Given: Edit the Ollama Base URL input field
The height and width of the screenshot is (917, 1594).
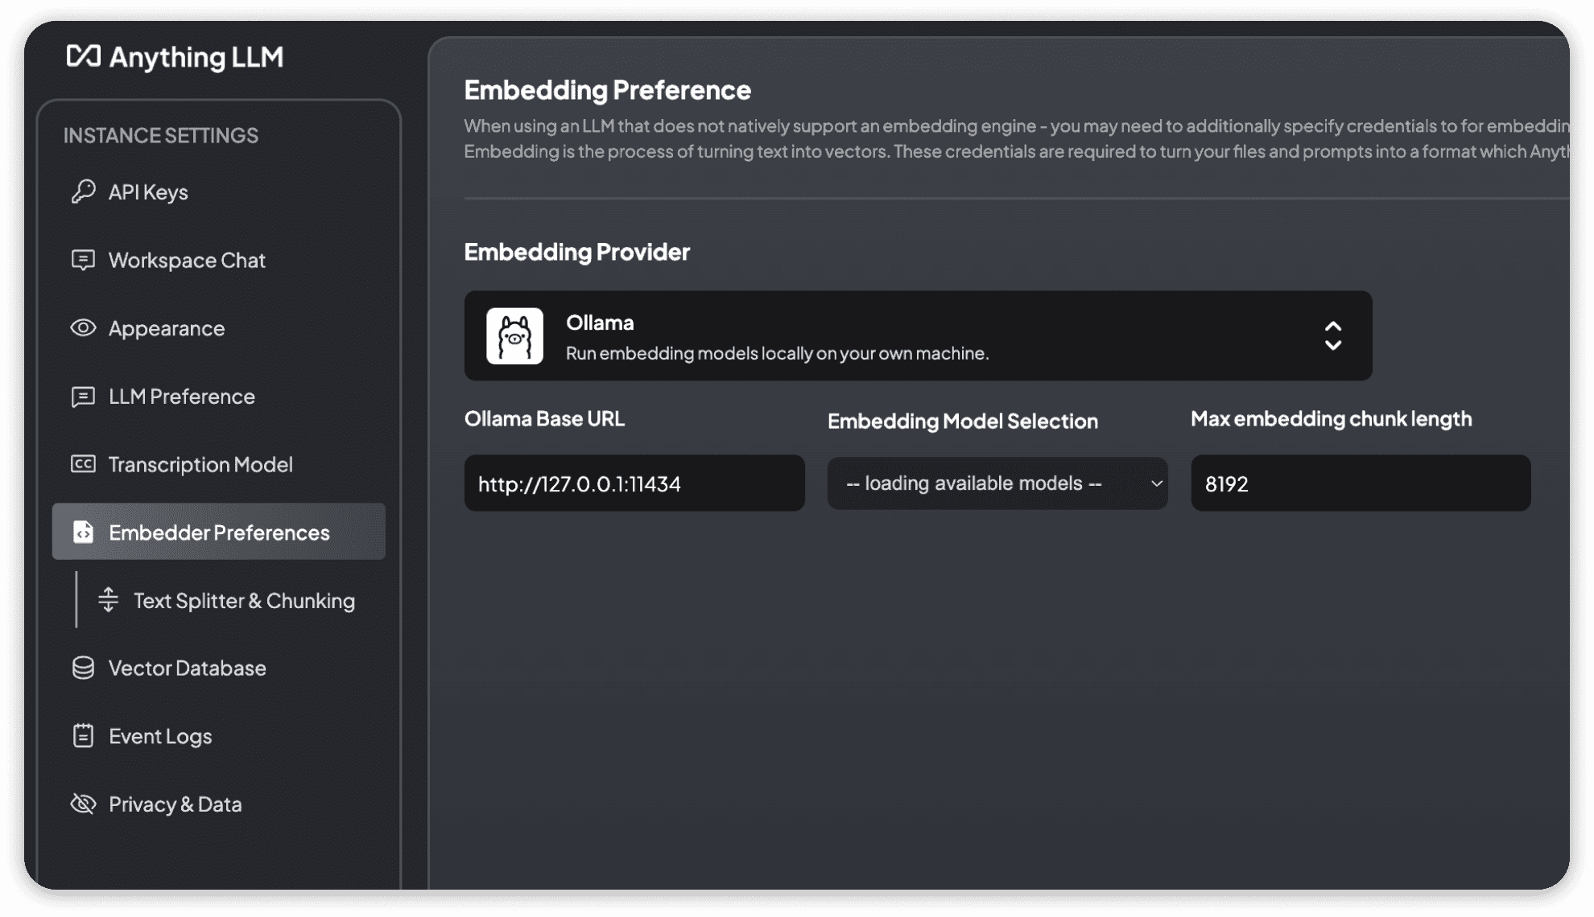Looking at the screenshot, I should pyautogui.click(x=635, y=483).
